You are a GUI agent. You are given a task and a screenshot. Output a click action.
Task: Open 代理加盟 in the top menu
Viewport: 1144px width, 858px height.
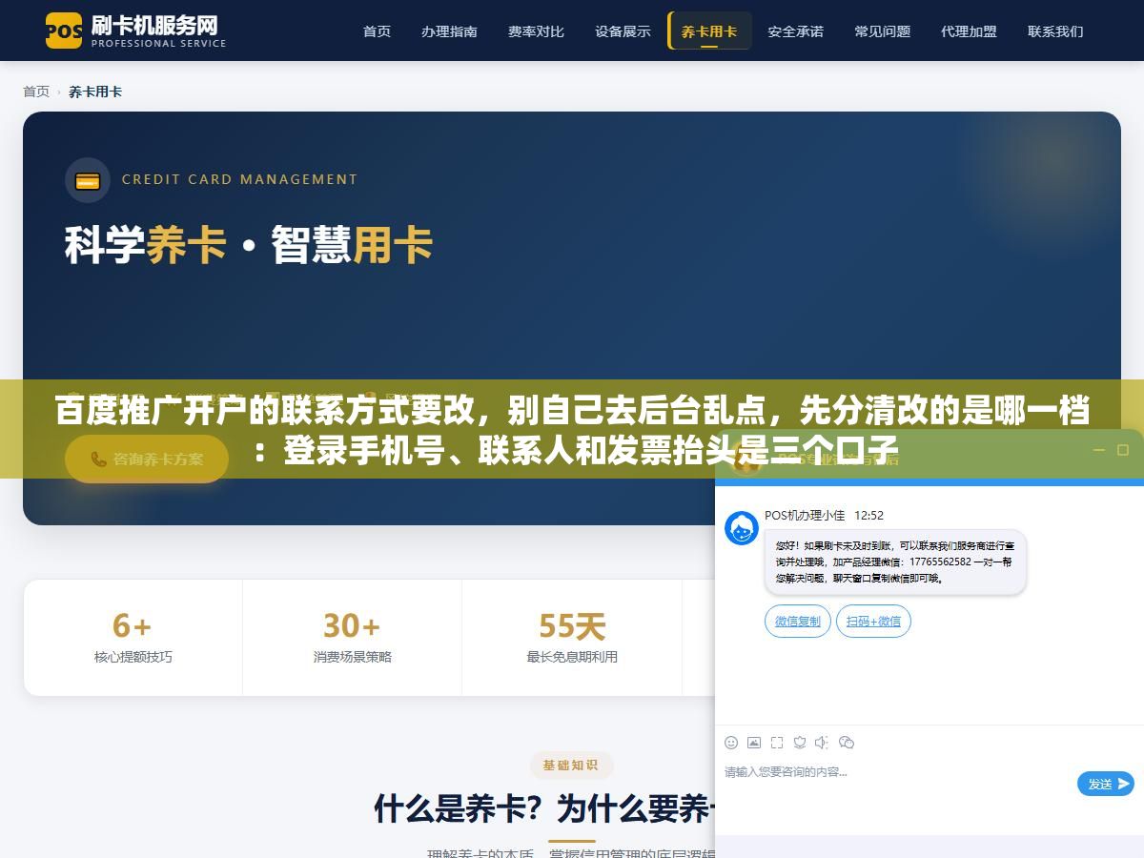969,31
